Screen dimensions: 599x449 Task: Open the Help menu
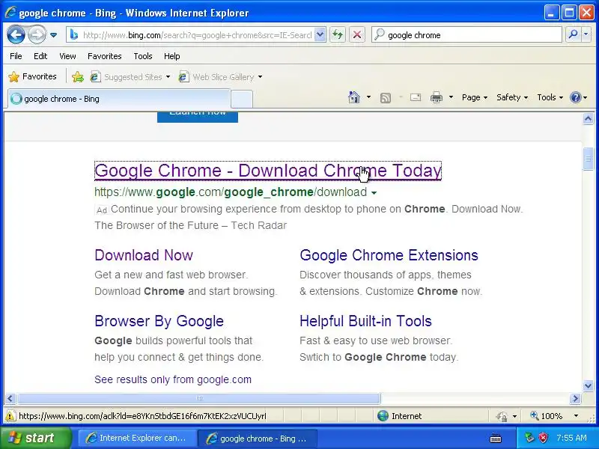172,56
